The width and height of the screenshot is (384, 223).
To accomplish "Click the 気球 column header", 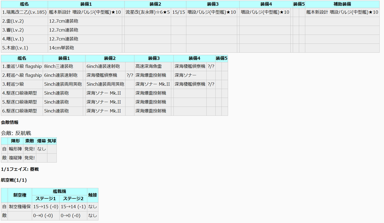I will click(52, 141).
